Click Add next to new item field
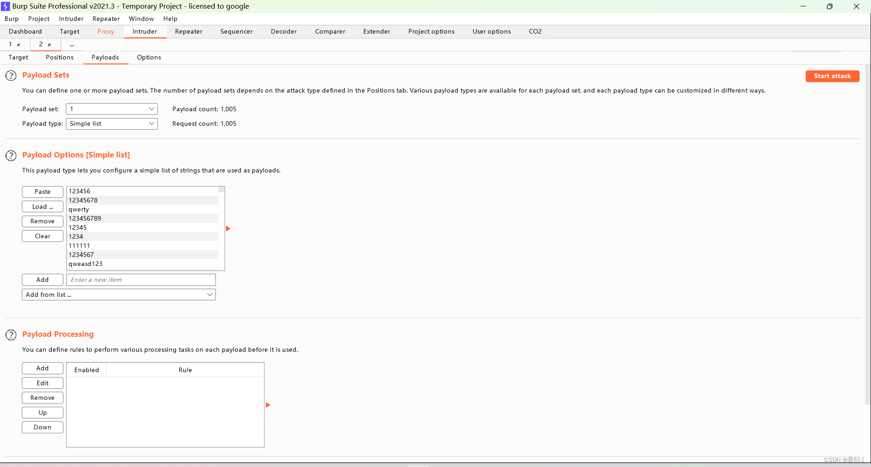871x467 pixels. pyautogui.click(x=43, y=280)
